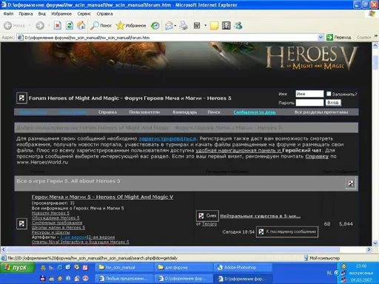379x284 pixels.
Task: Open the Вид menu
Action: coord(42,14)
